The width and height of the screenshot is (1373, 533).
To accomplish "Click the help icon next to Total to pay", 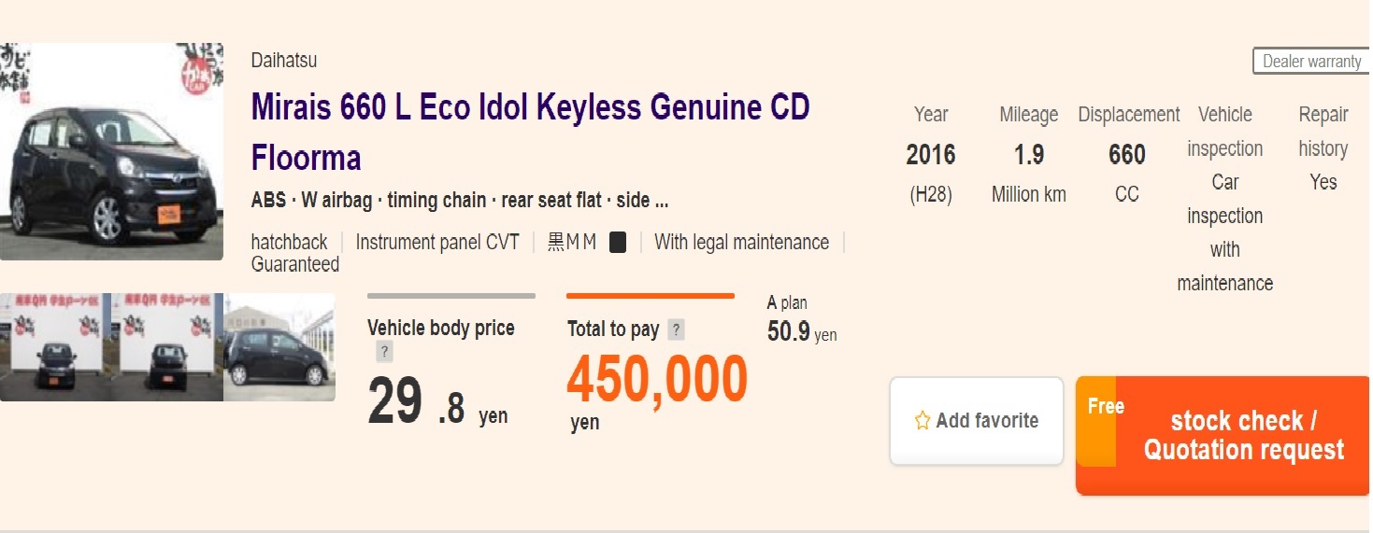I will [x=677, y=330].
